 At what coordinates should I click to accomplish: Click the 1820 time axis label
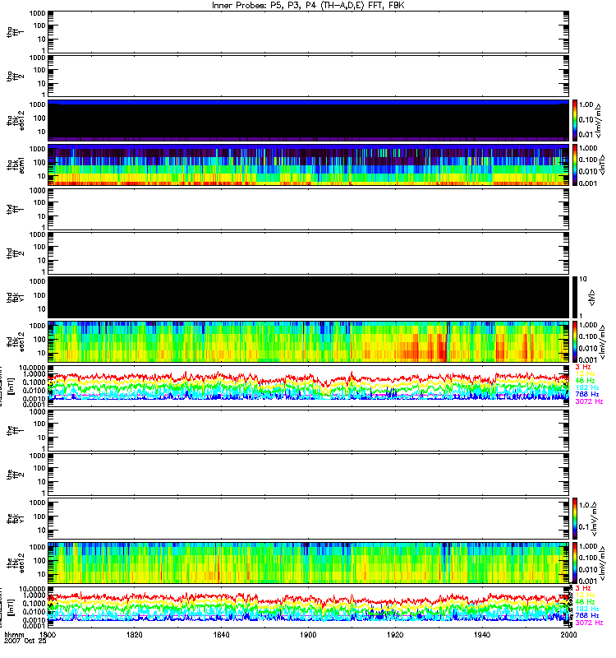pyautogui.click(x=136, y=636)
